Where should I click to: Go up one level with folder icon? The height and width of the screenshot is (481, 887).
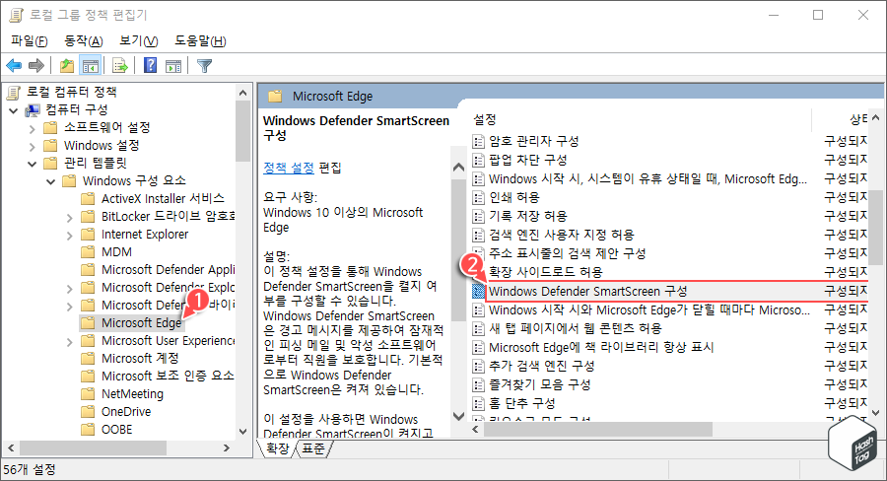tap(67, 66)
